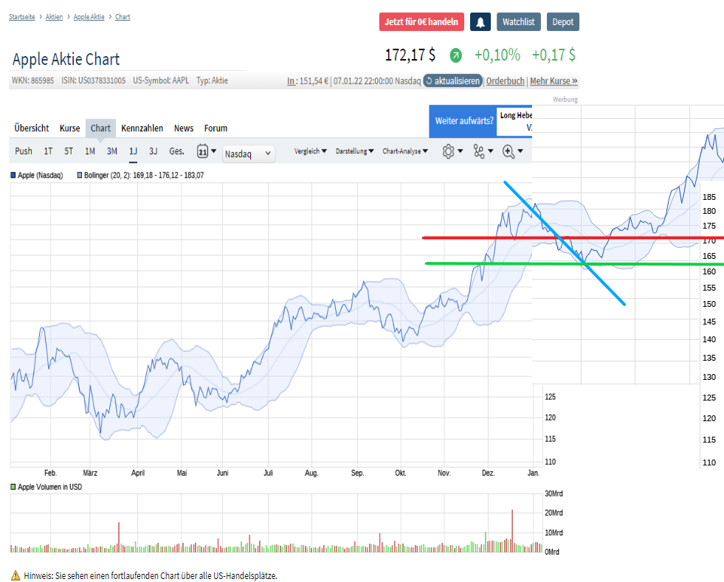Open the calendar date-range icon
This screenshot has width=724, height=582.
coord(204,150)
